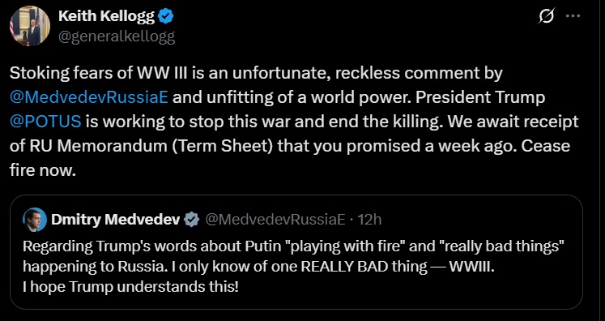Click the Keith Kellogg display name
This screenshot has width=605, height=321.
pos(106,16)
